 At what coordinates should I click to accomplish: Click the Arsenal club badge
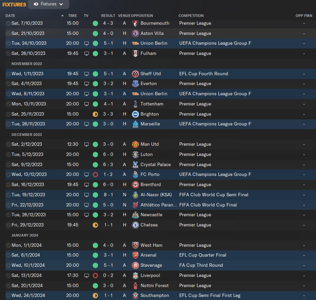(135, 255)
